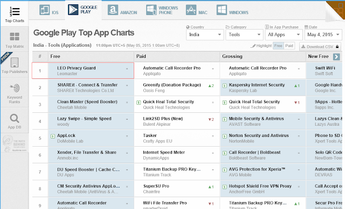Viewport: 345px width, 209px height.
Task: Click down-2 rank change beside Link2SD Plus
Action: (211, 119)
